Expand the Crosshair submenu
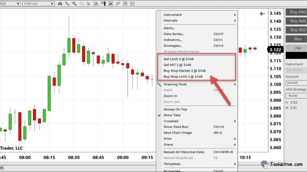The width and height of the screenshot is (307, 172). (x=171, y=121)
